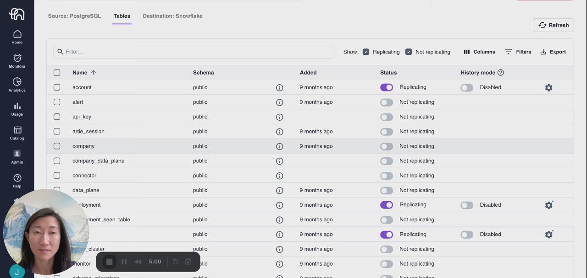Enable replication for the company table
The height and width of the screenshot is (278, 587).
(x=387, y=146)
